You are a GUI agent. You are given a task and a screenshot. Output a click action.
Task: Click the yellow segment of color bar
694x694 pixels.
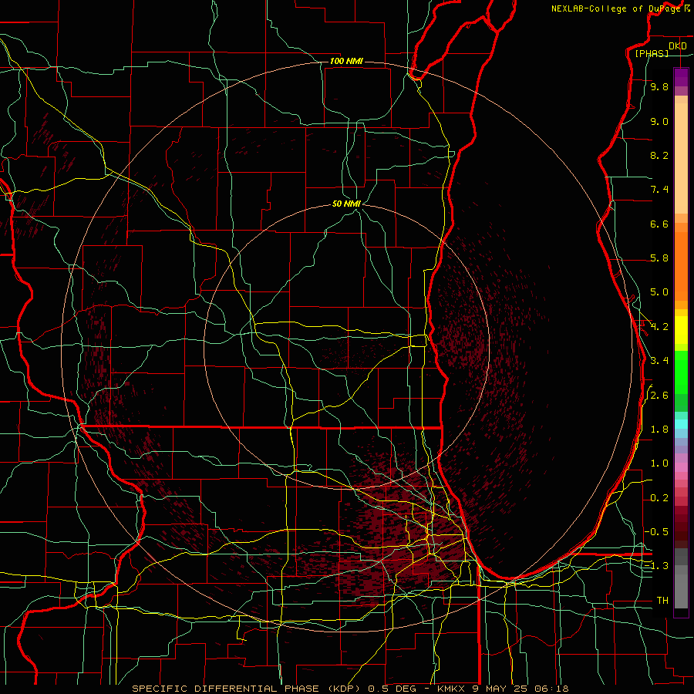[x=681, y=330]
